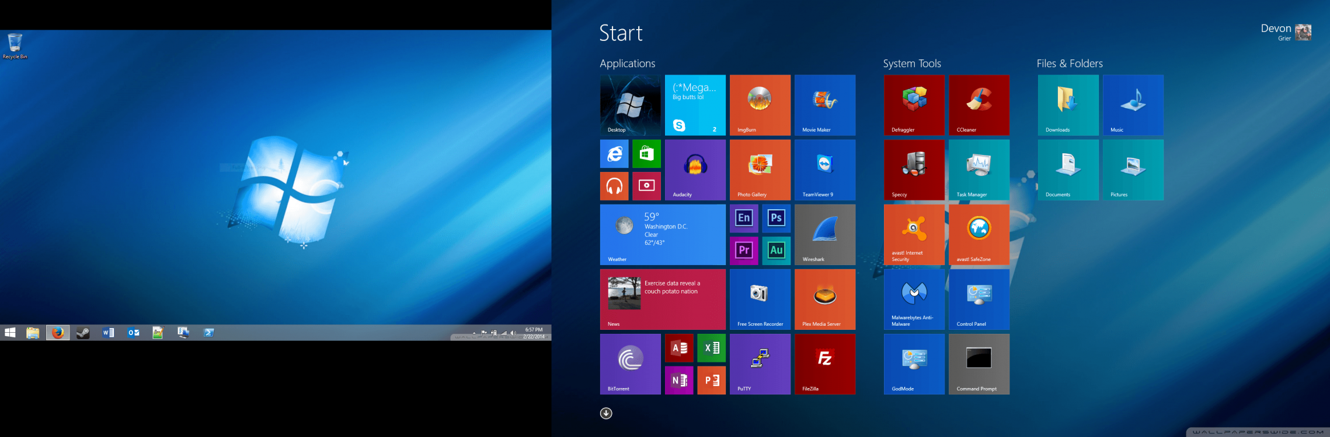Open the Downloads folder tile

(1068, 105)
